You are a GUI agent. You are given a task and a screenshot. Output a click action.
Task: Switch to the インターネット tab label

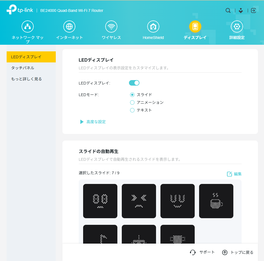pos(69,38)
